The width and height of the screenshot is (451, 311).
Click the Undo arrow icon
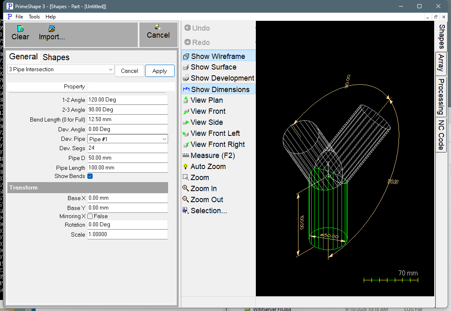[187, 28]
